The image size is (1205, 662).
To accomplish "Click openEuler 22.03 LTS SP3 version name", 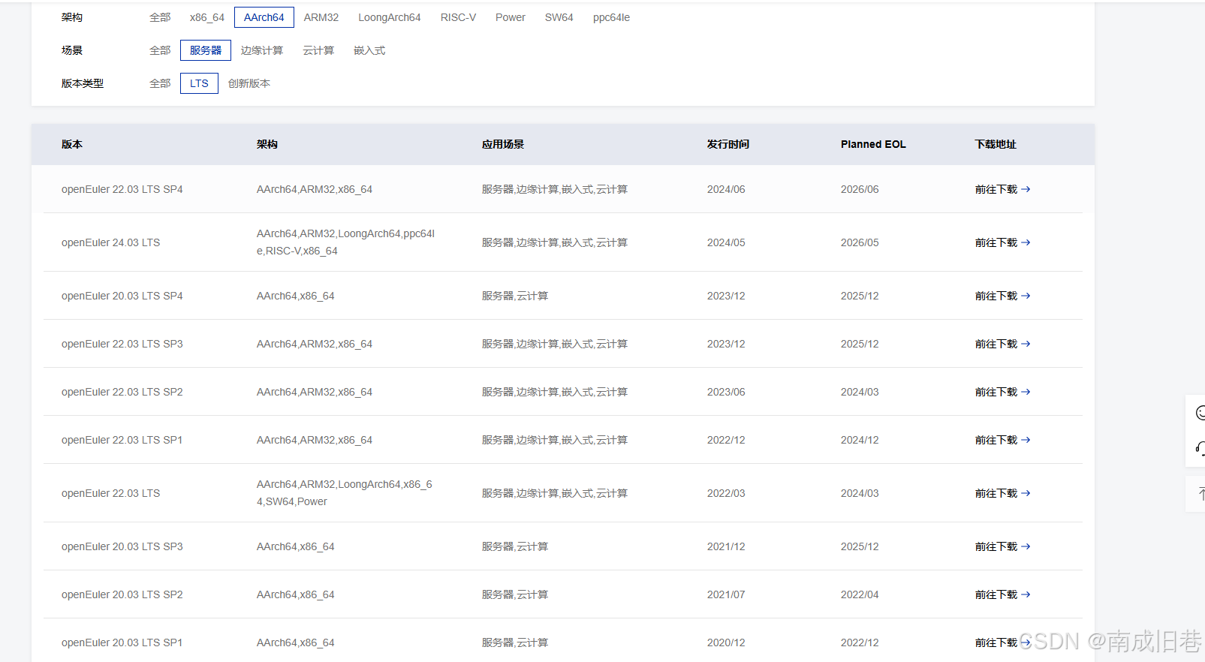I will point(122,344).
